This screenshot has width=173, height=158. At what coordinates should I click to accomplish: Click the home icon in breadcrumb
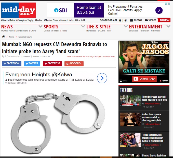(3, 37)
